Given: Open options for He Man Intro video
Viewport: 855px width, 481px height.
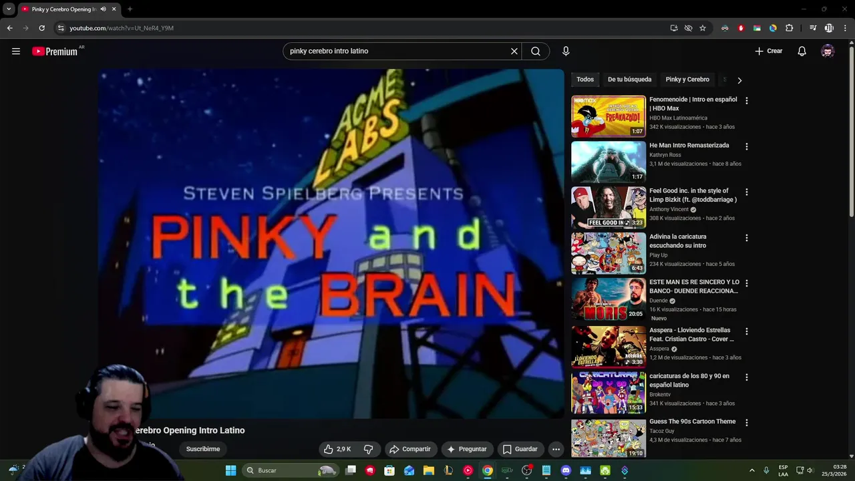Looking at the screenshot, I should pyautogui.click(x=747, y=146).
